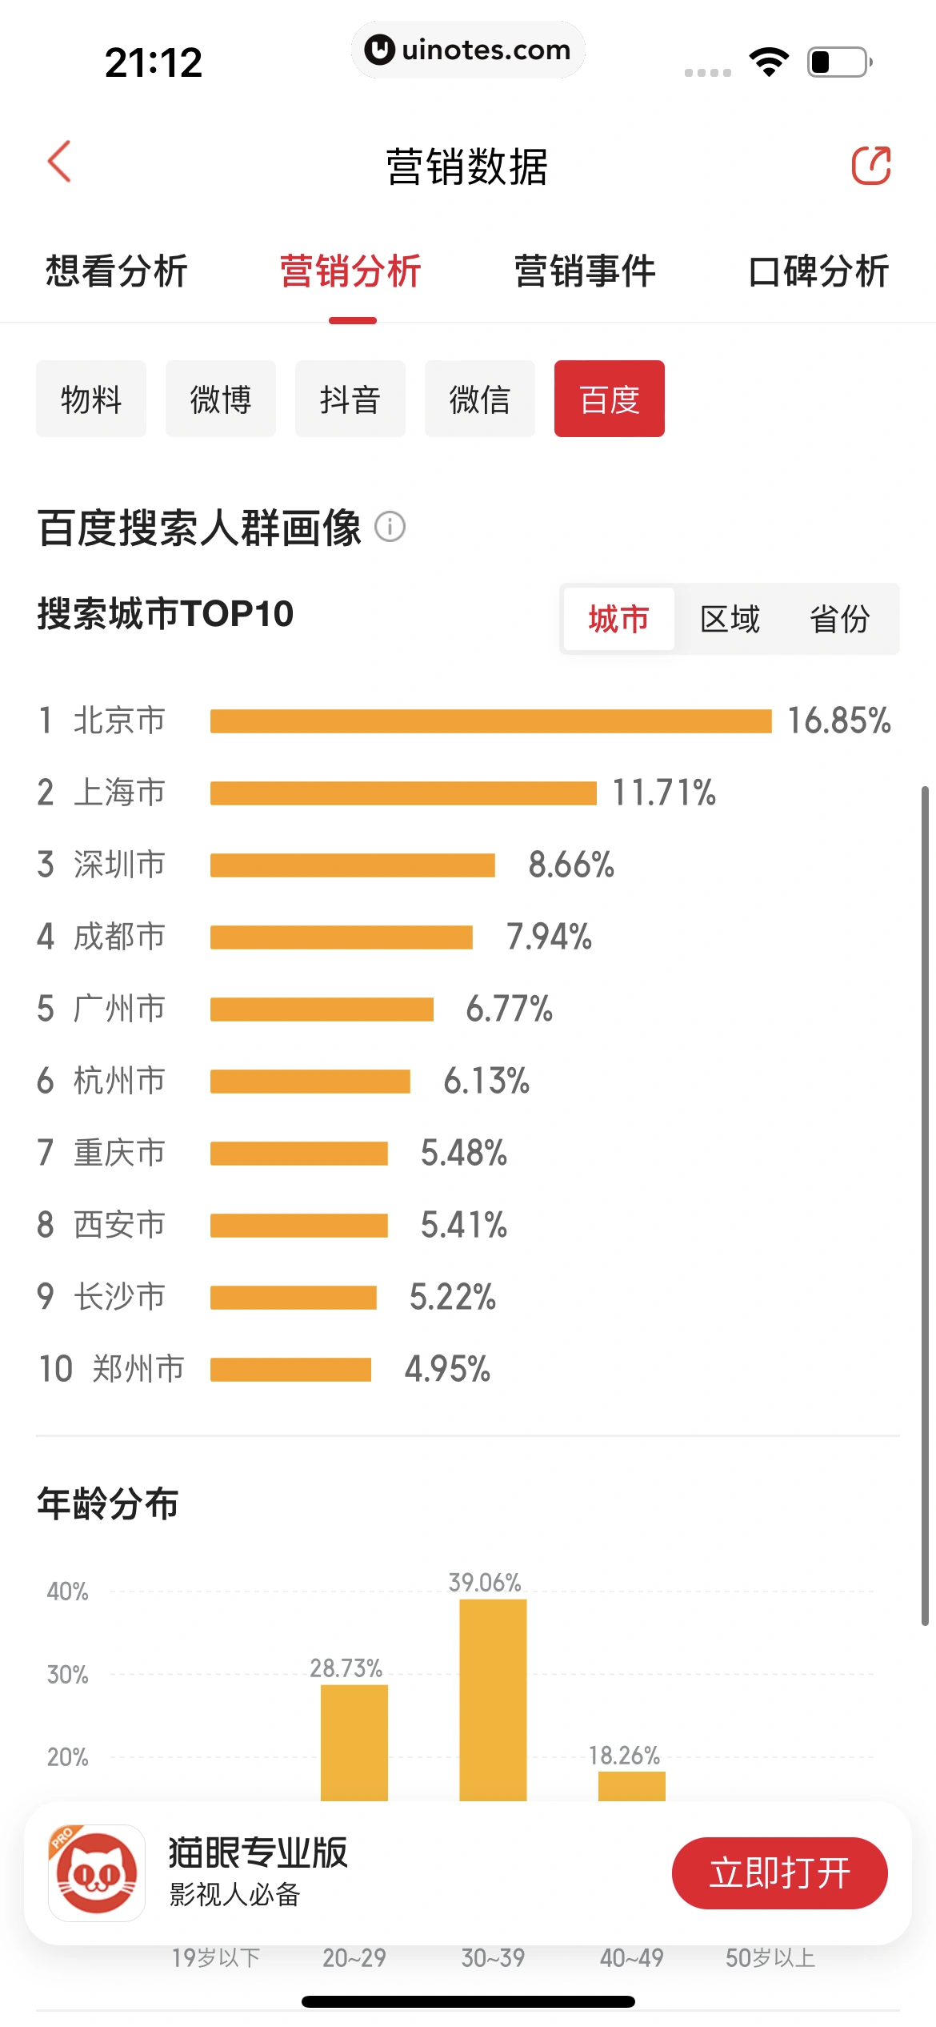Switch to the 营销事件 tab
The width and height of the screenshot is (936, 2027).
tap(585, 271)
